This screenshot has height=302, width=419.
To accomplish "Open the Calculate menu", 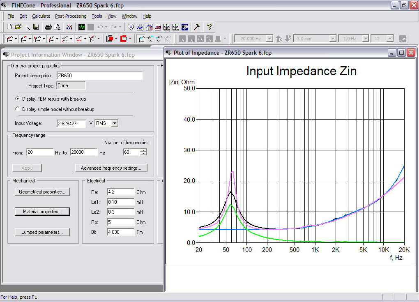I will pos(41,16).
